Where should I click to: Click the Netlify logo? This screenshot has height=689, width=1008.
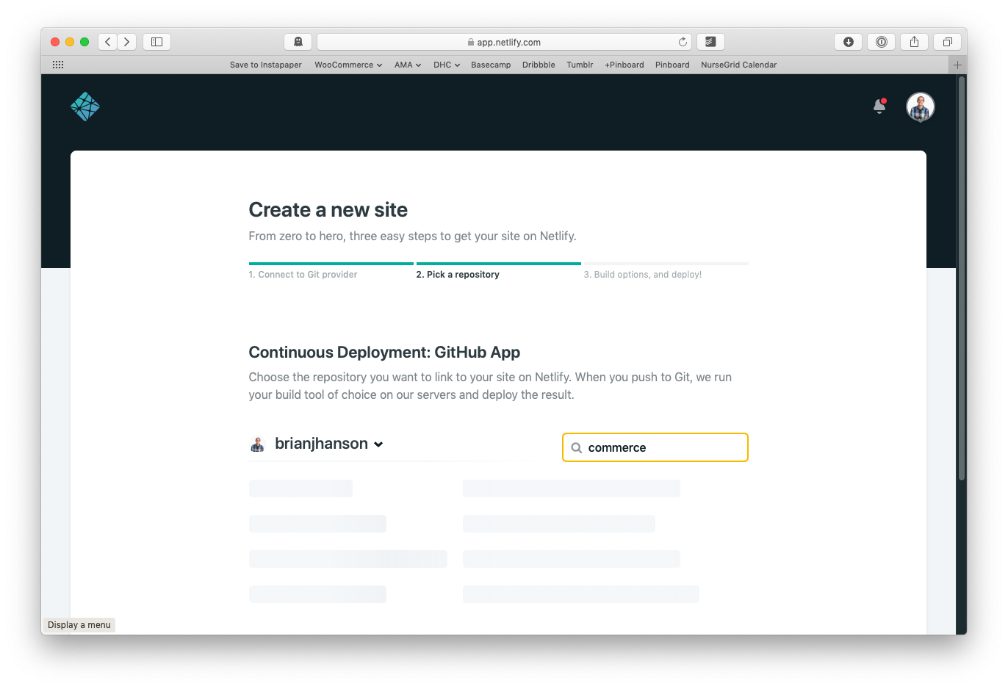85,107
